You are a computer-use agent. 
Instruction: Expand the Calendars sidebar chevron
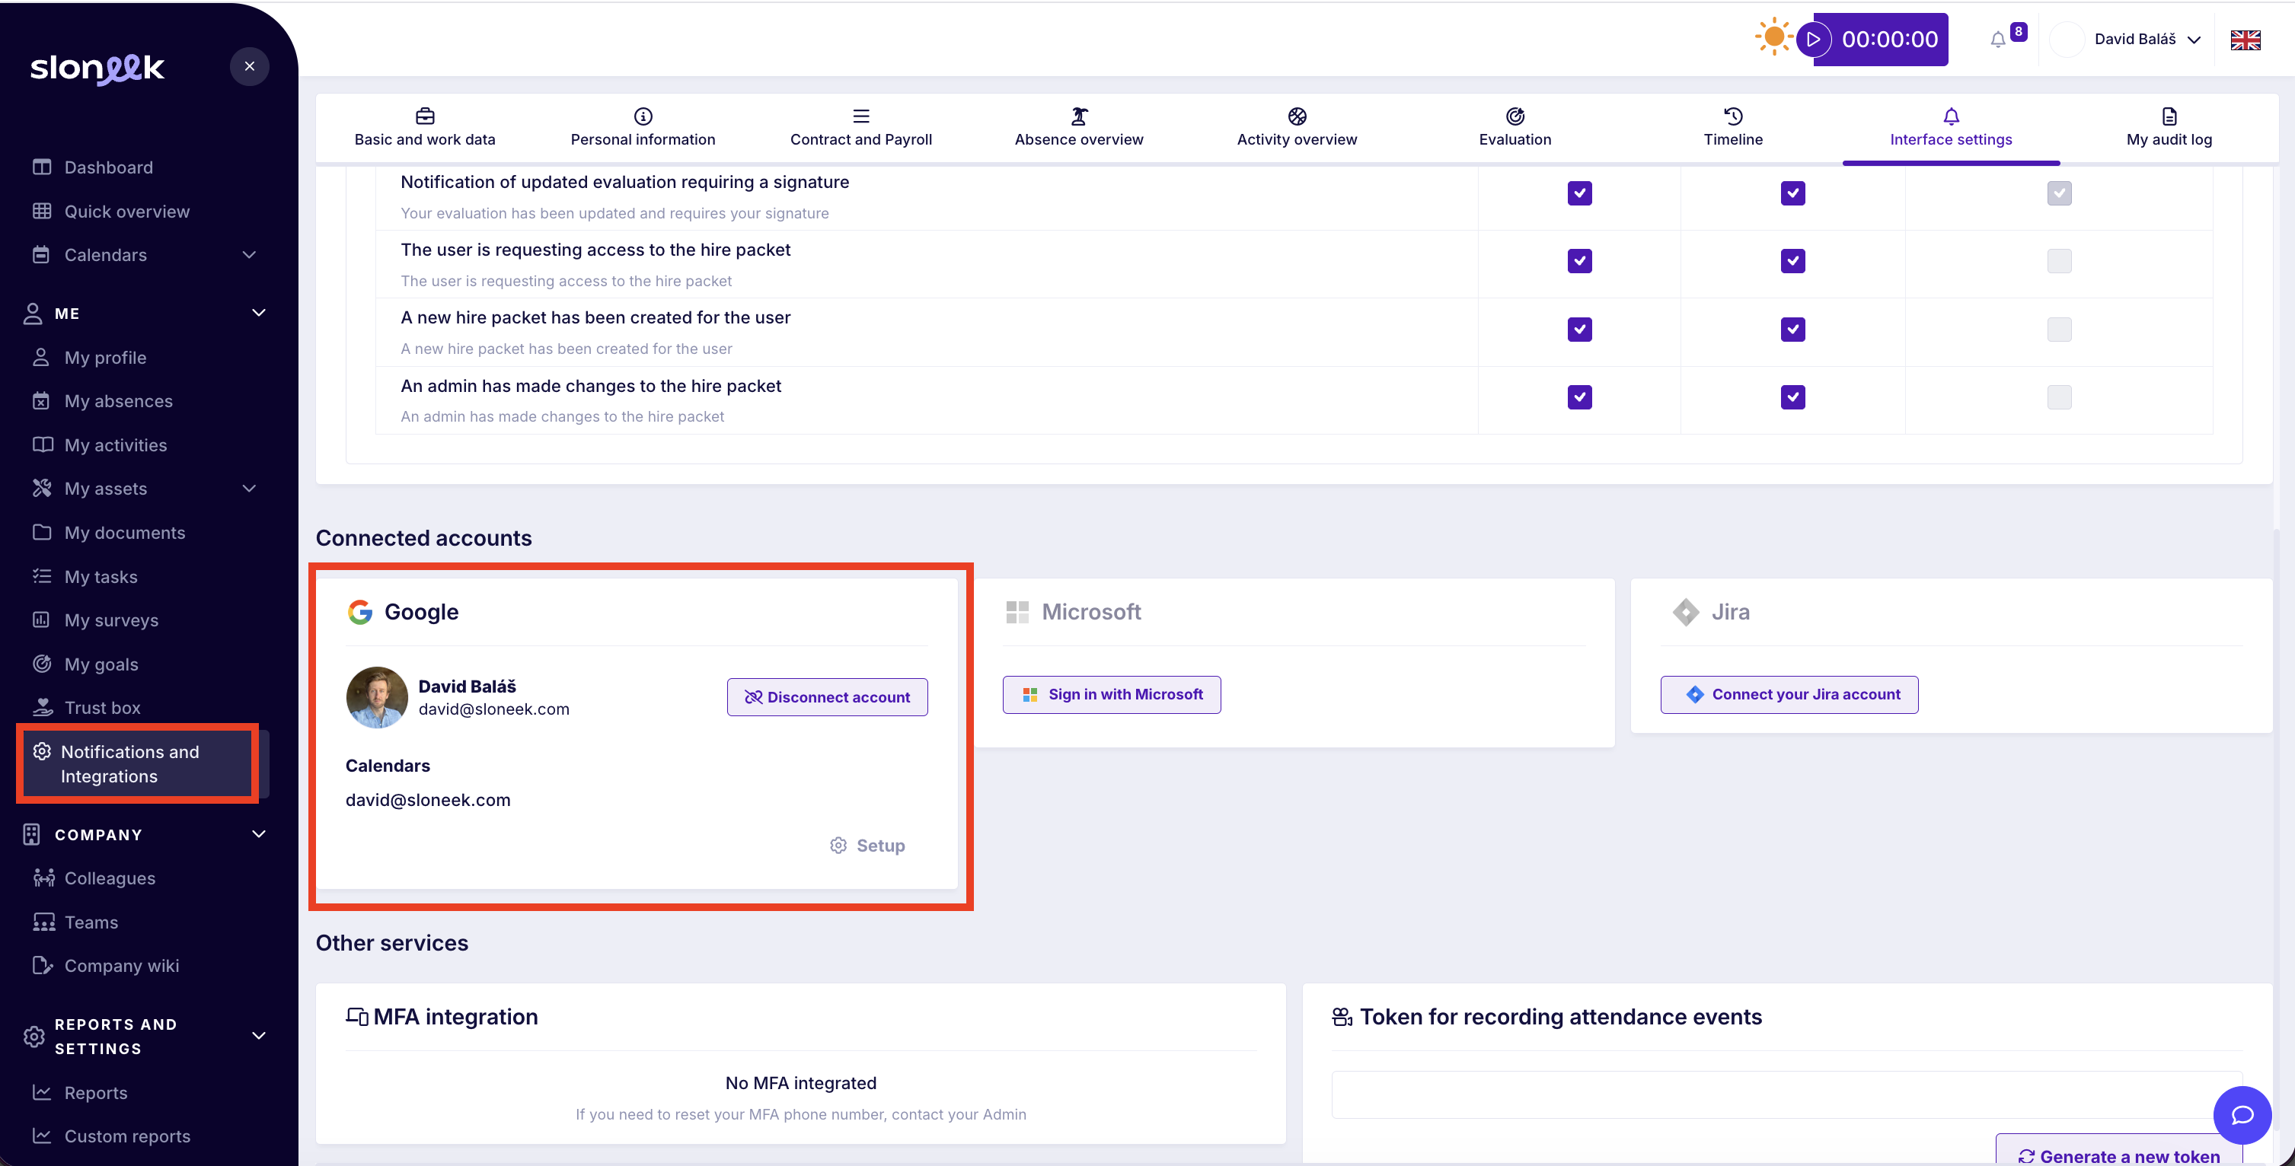pyautogui.click(x=250, y=255)
